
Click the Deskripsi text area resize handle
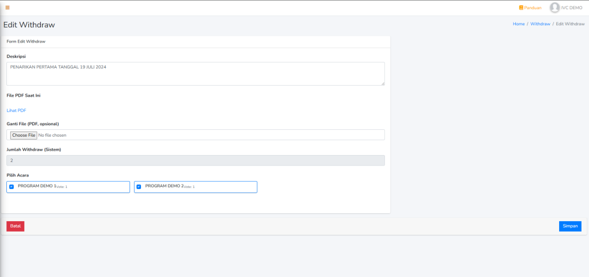pyautogui.click(x=383, y=83)
